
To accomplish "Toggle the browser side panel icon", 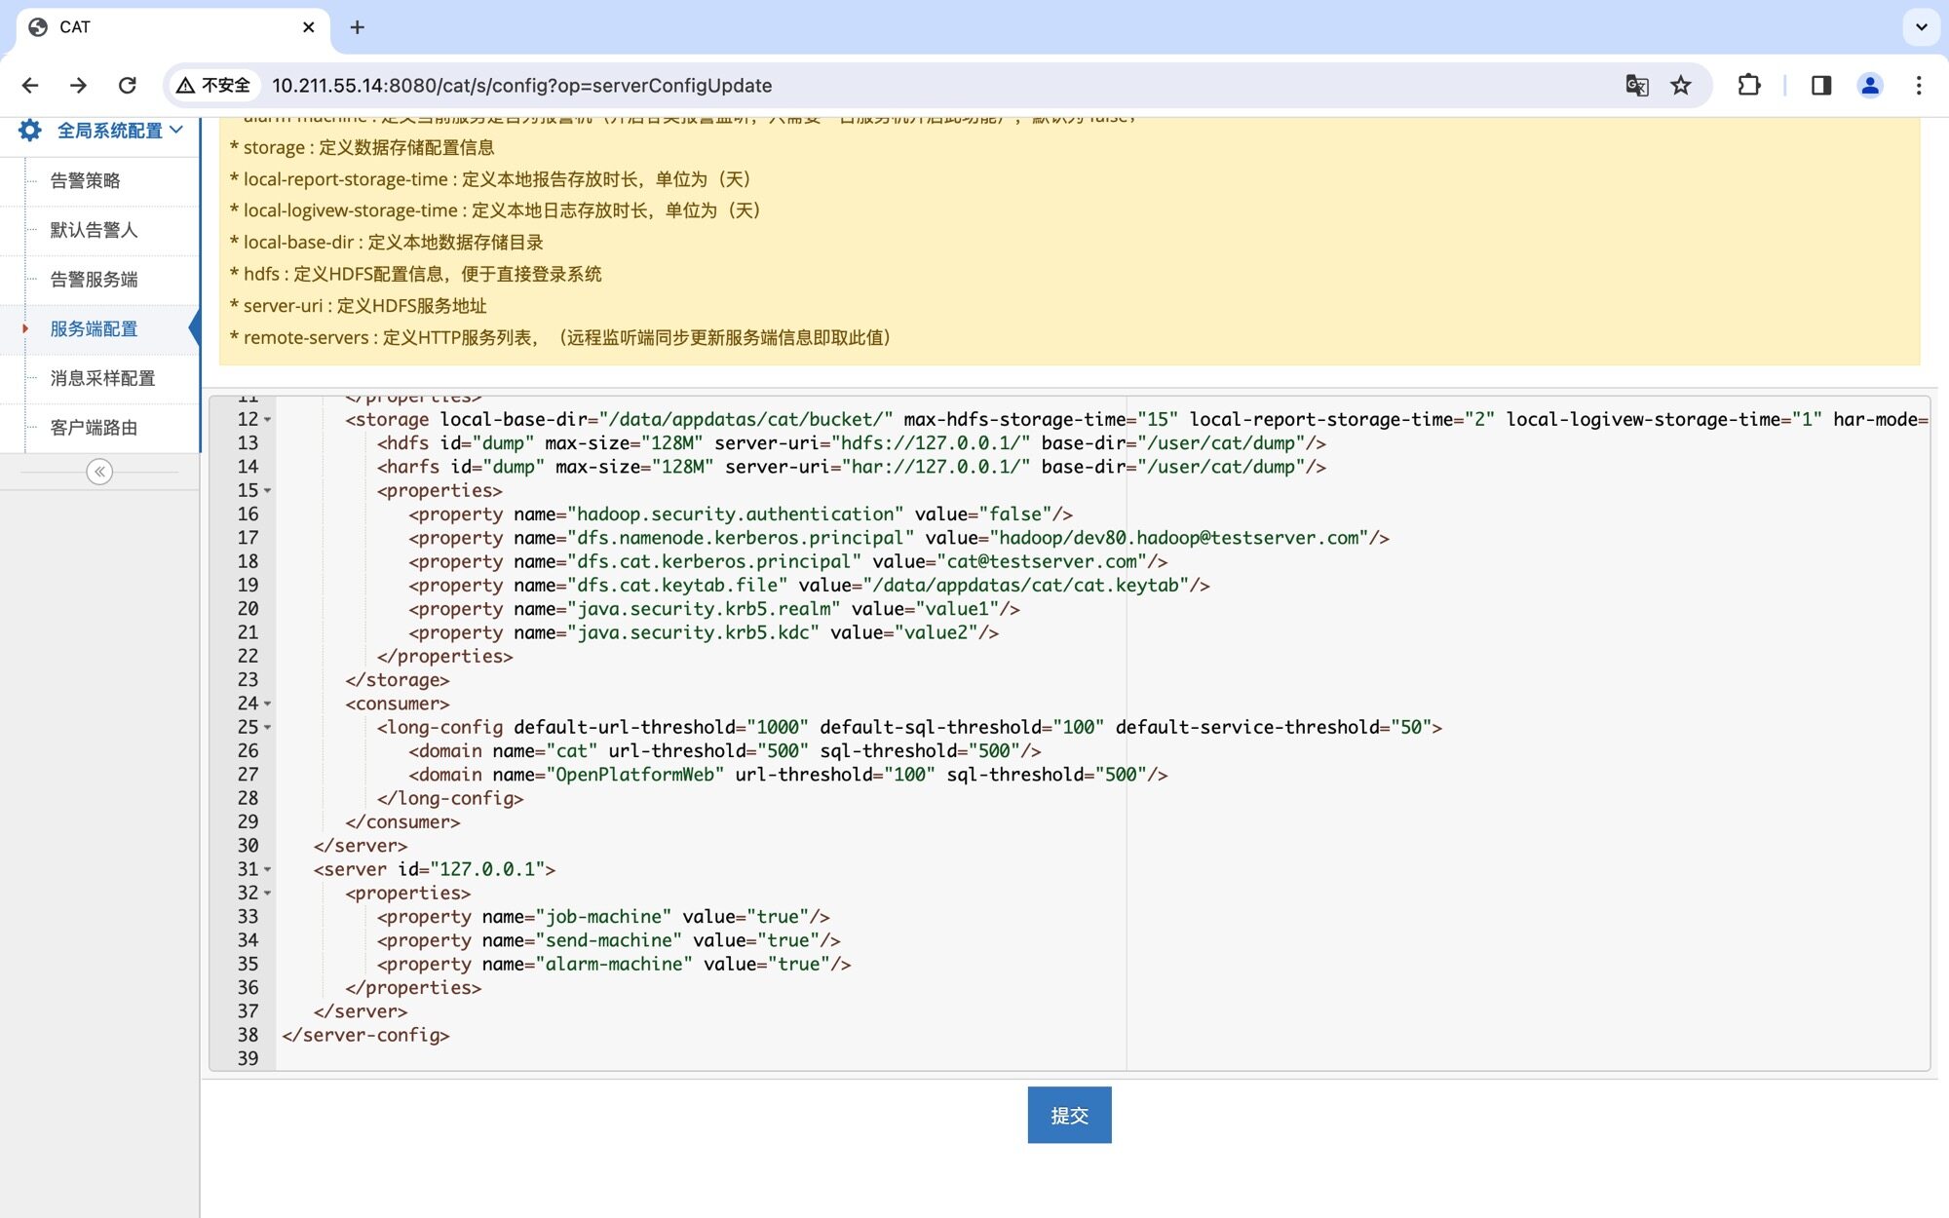I will (1820, 86).
